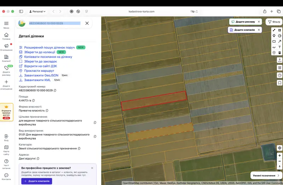283x185 pixels.
Task: Click the cadastral number search field
Action: (54, 23)
